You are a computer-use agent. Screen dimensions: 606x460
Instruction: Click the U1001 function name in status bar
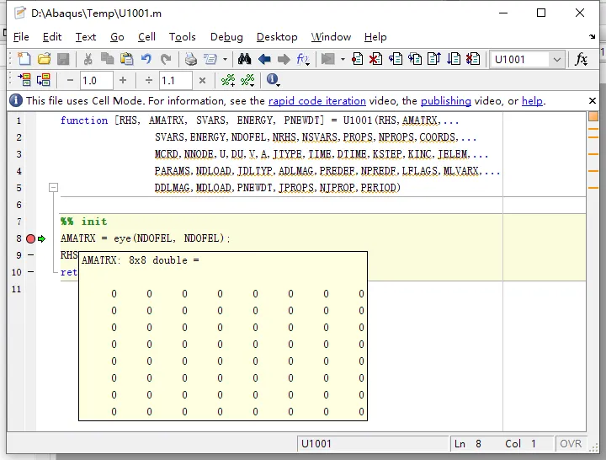(x=316, y=444)
